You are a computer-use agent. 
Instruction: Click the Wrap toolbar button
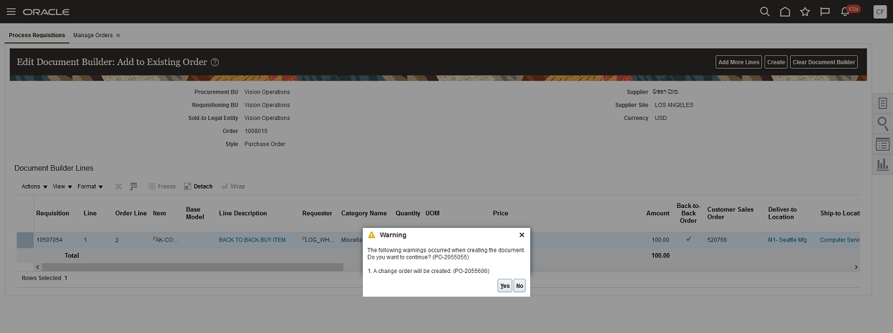(x=233, y=187)
